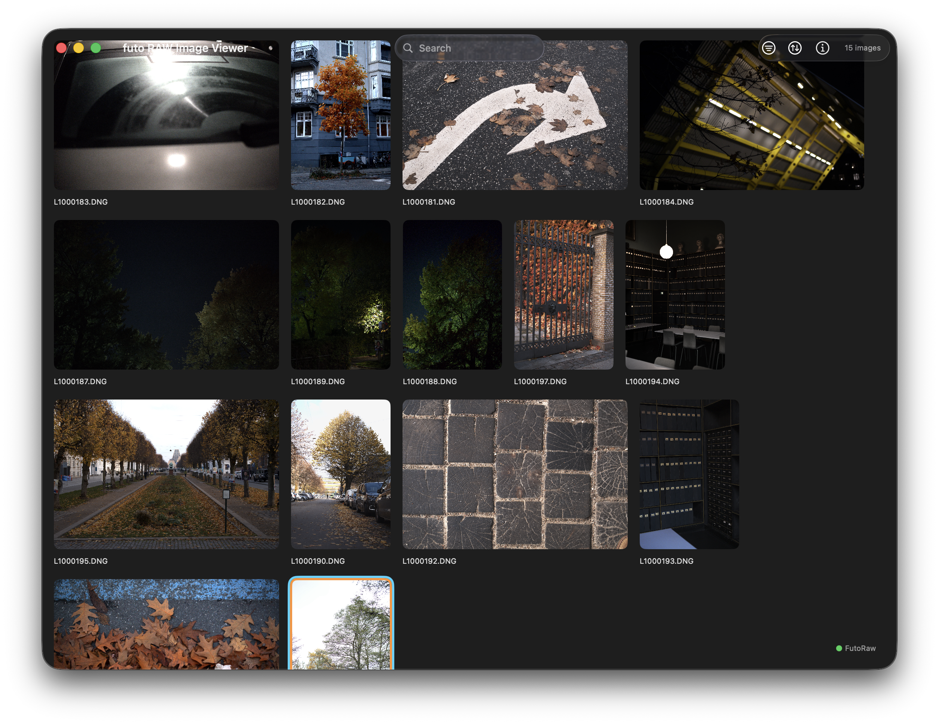Open L1000184.DNG yellow scaffolding photo
939x725 pixels.
click(x=751, y=125)
